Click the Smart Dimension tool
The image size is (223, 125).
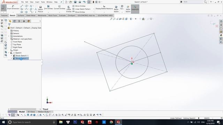(13, 7)
